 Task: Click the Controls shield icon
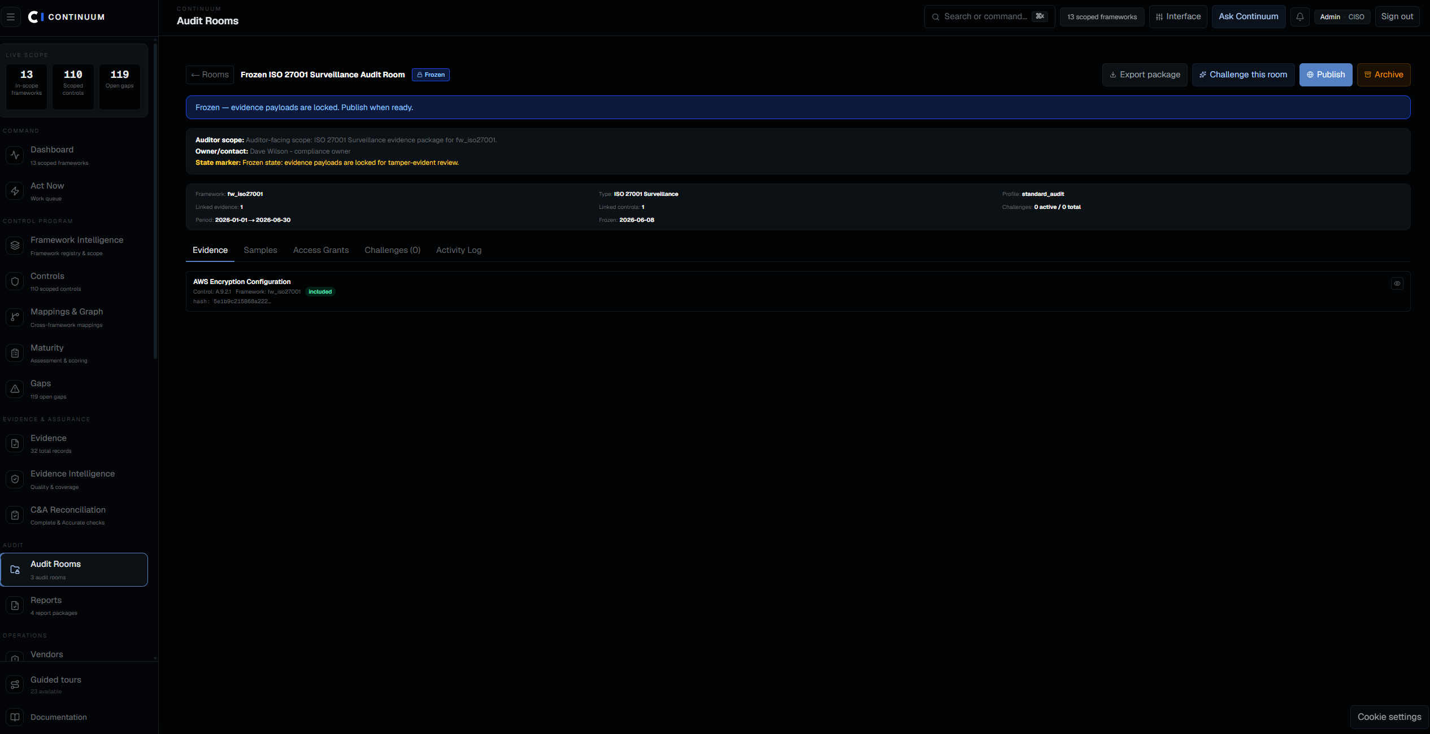tap(15, 281)
